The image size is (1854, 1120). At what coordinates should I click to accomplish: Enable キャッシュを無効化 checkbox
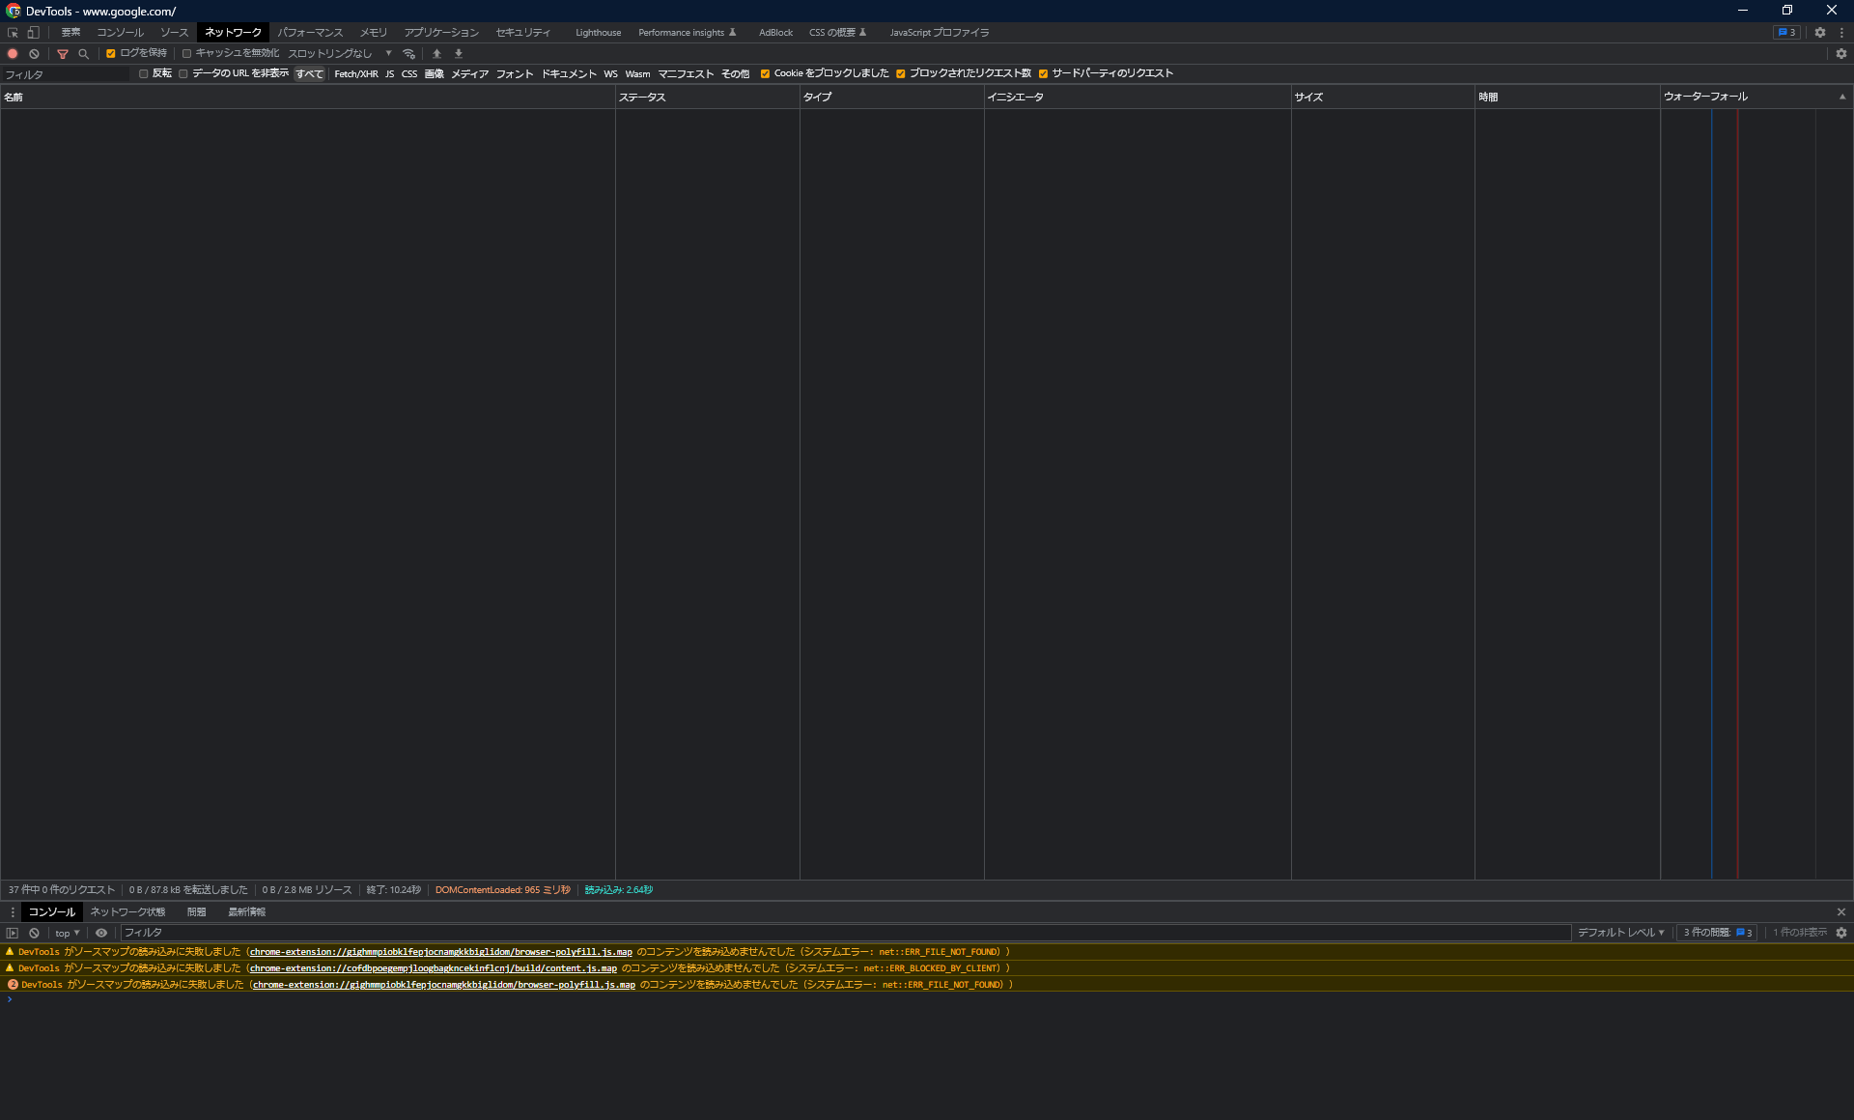tap(187, 54)
